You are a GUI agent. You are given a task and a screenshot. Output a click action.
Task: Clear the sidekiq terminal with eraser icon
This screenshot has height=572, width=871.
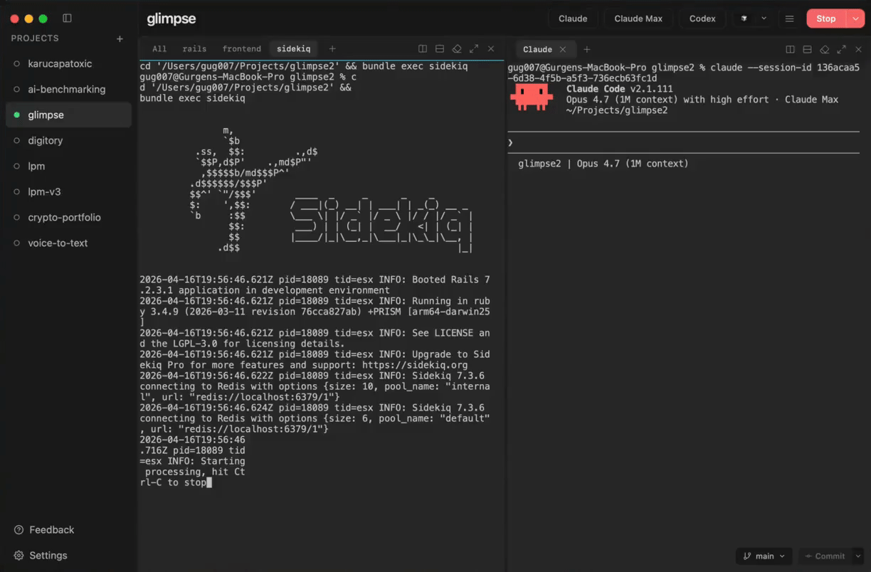tap(457, 49)
